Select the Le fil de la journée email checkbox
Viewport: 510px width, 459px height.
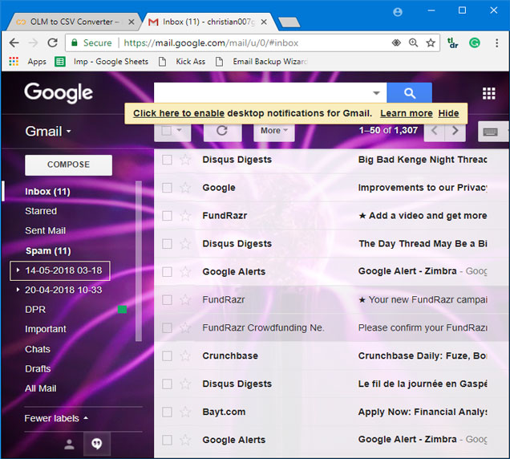(167, 384)
